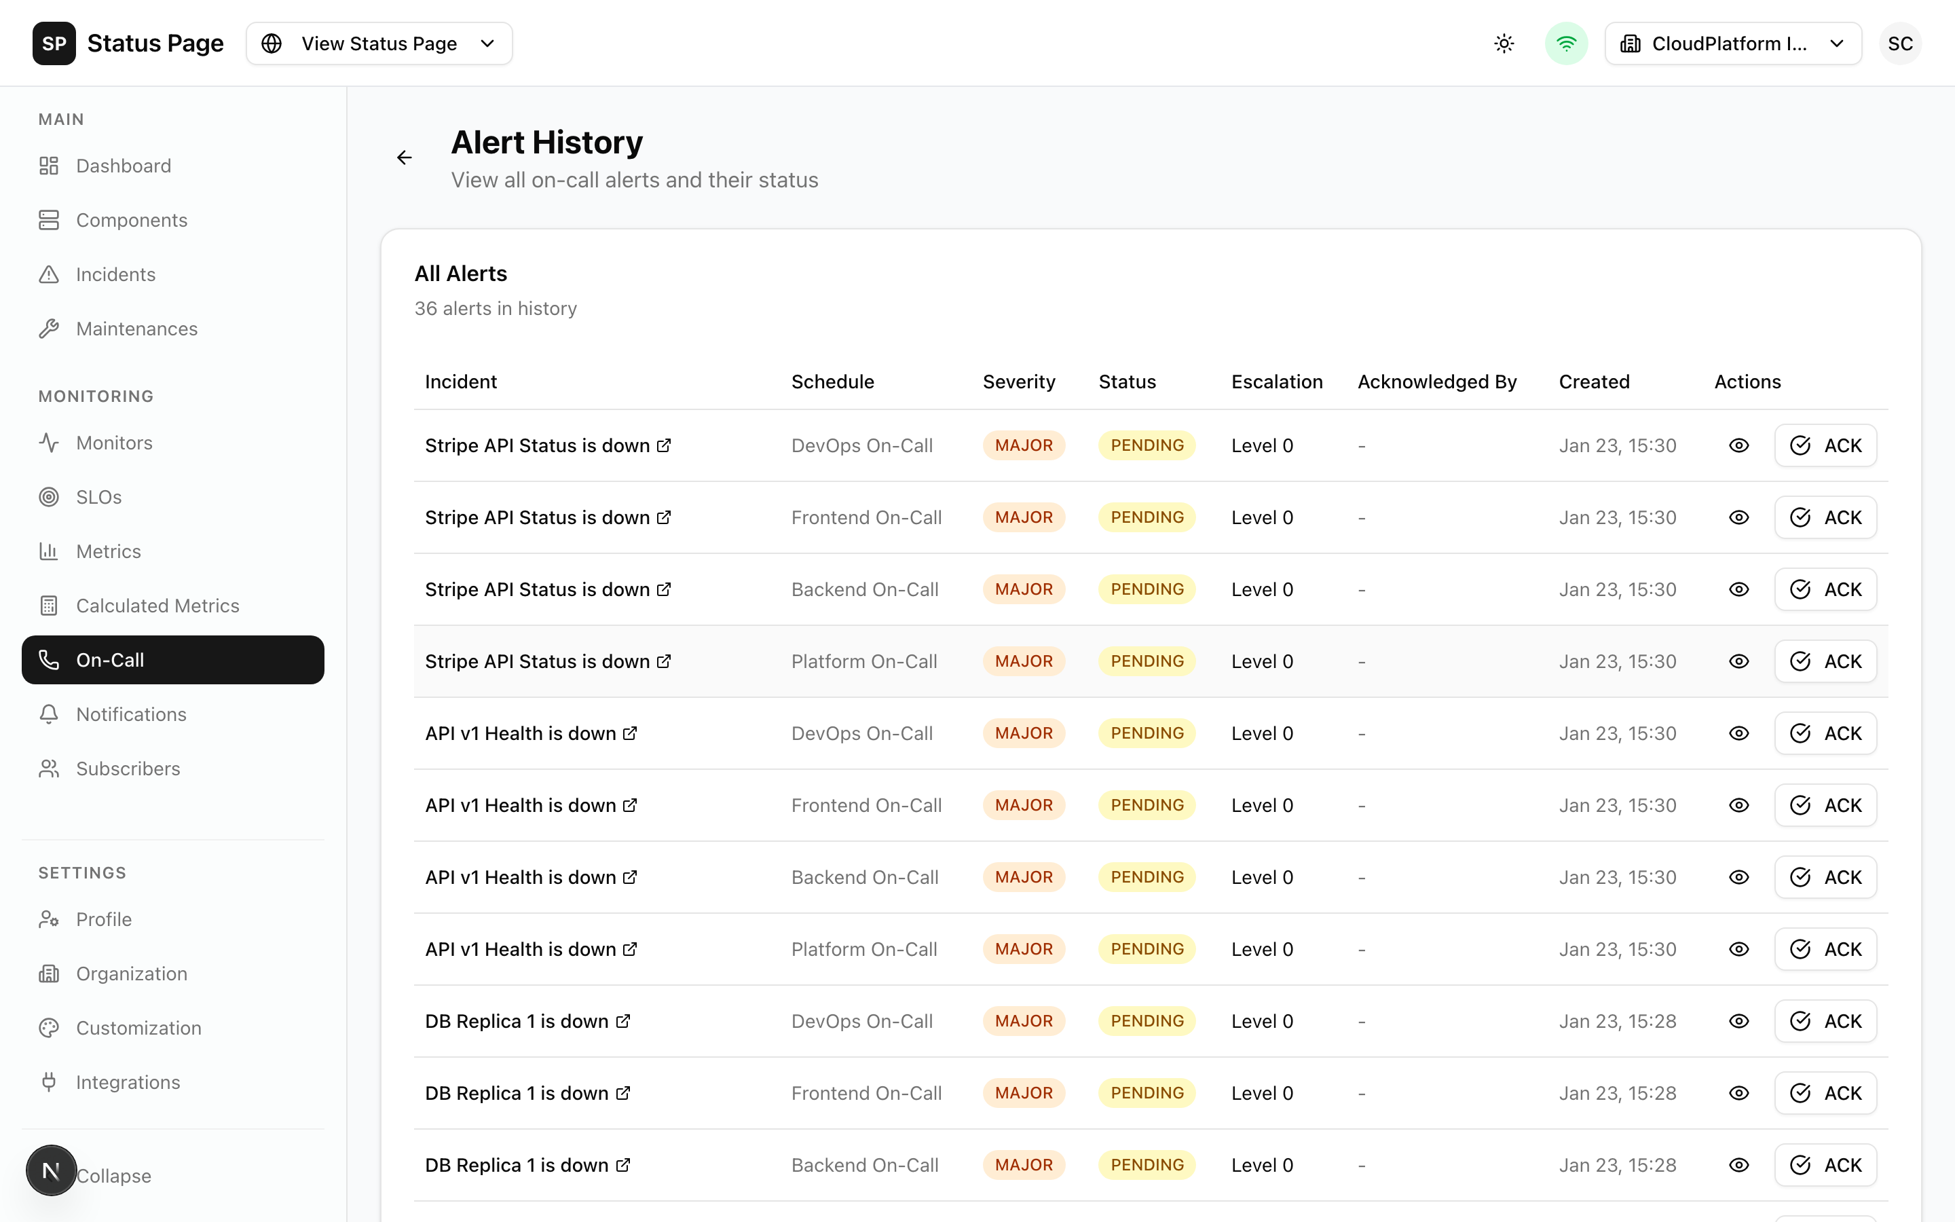Click the back arrow beside Alert History
1955x1222 pixels.
(x=405, y=158)
